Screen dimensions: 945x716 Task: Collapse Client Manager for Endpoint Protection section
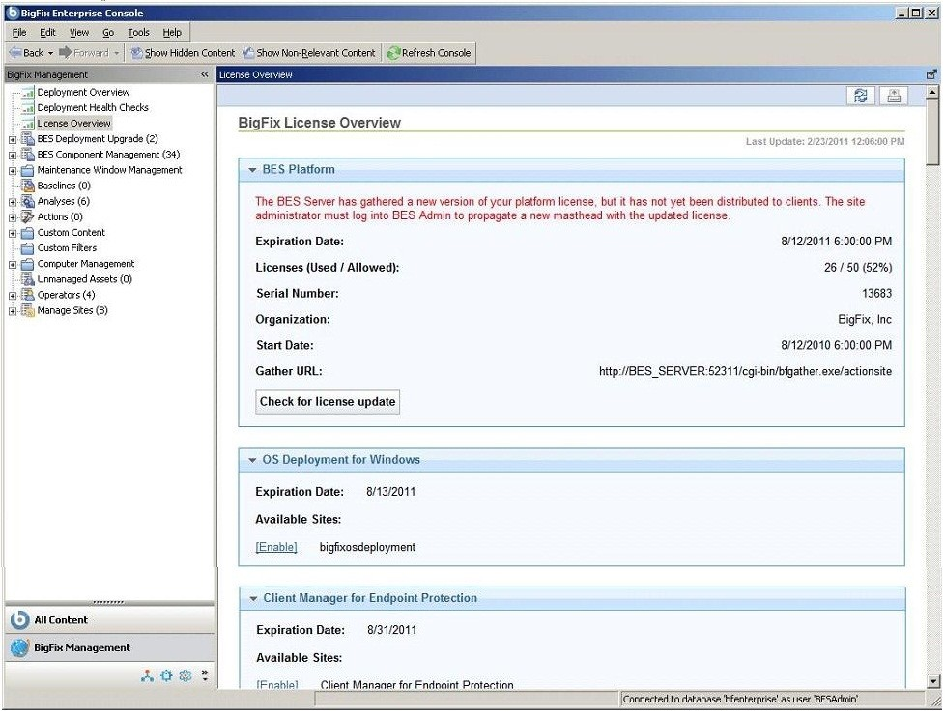coord(253,599)
